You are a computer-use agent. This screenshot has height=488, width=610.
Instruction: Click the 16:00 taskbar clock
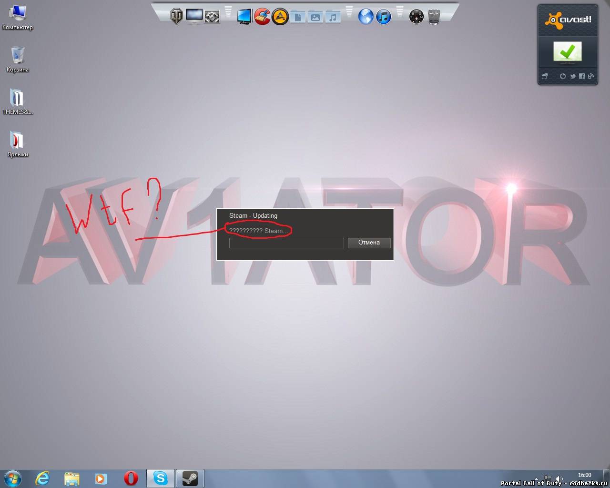tap(584, 475)
